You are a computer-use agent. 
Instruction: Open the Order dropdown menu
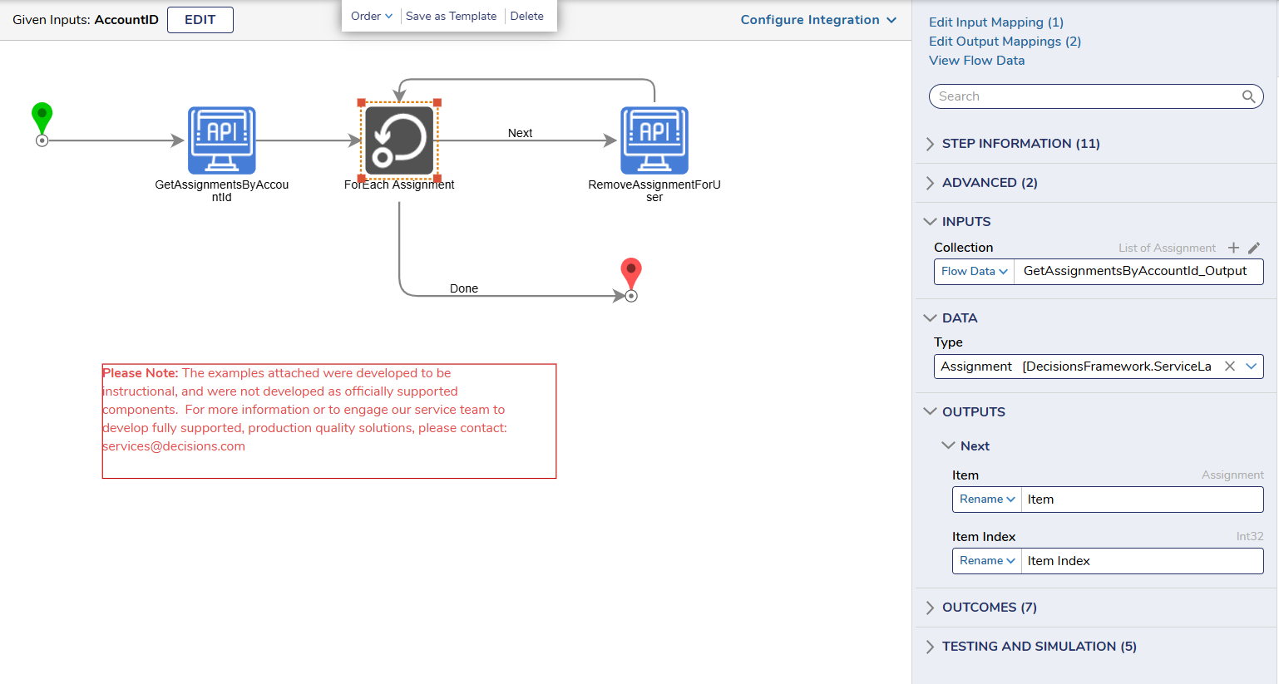371,16
